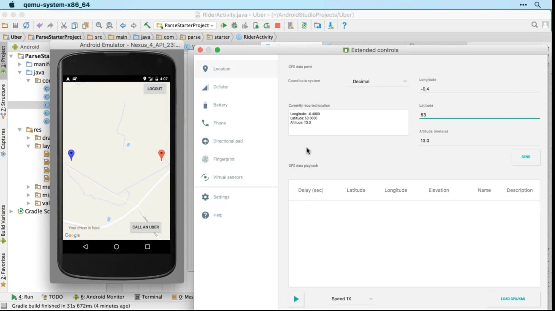Click the green Run app toolbar icon
This screenshot has height=311, width=555.
click(224, 25)
